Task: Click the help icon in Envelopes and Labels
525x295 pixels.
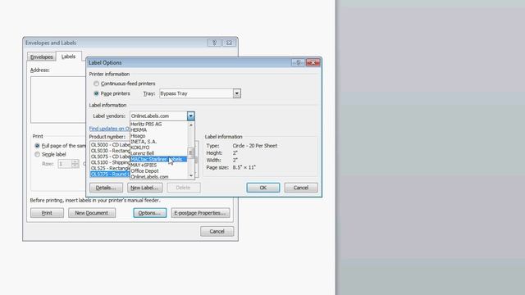Action: click(214, 43)
